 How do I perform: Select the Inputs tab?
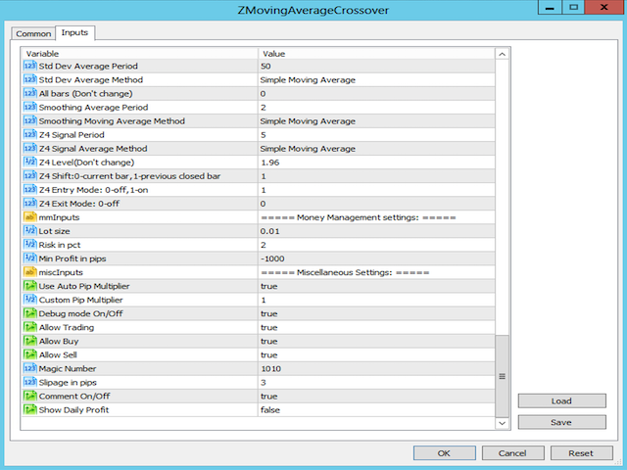pyautogui.click(x=74, y=32)
